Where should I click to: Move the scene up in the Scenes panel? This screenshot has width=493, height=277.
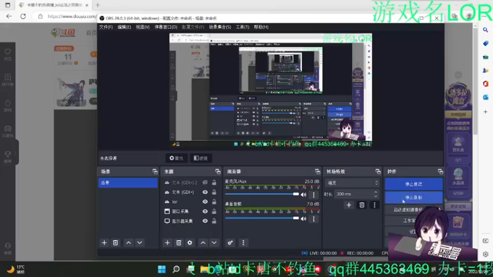coord(128,243)
